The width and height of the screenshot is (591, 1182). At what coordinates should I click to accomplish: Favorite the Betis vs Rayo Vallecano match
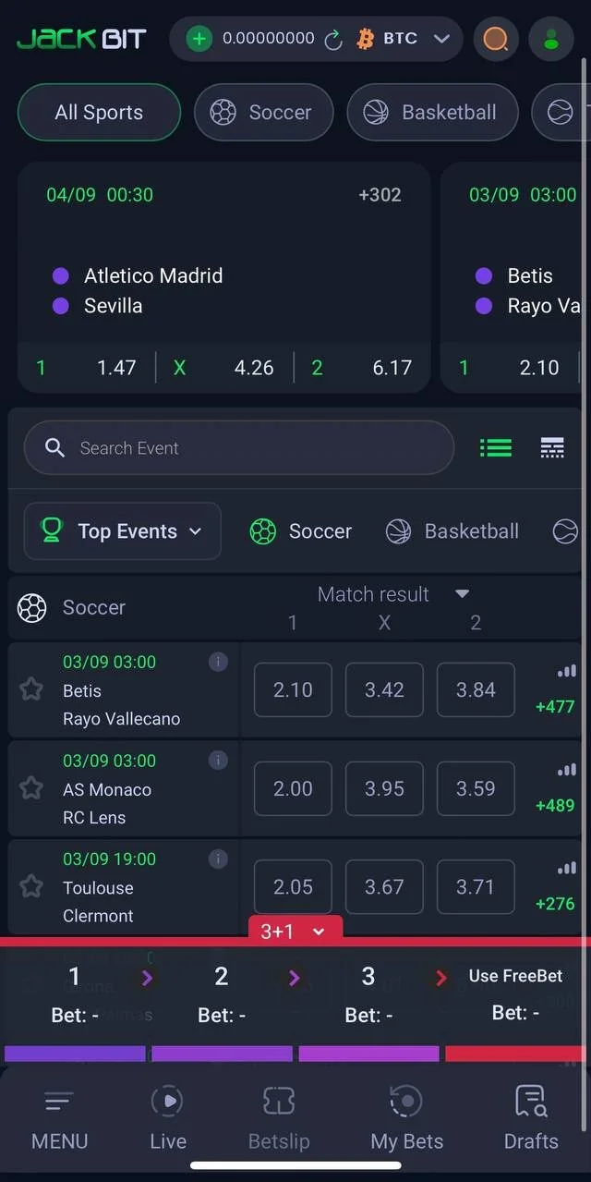pyautogui.click(x=31, y=689)
